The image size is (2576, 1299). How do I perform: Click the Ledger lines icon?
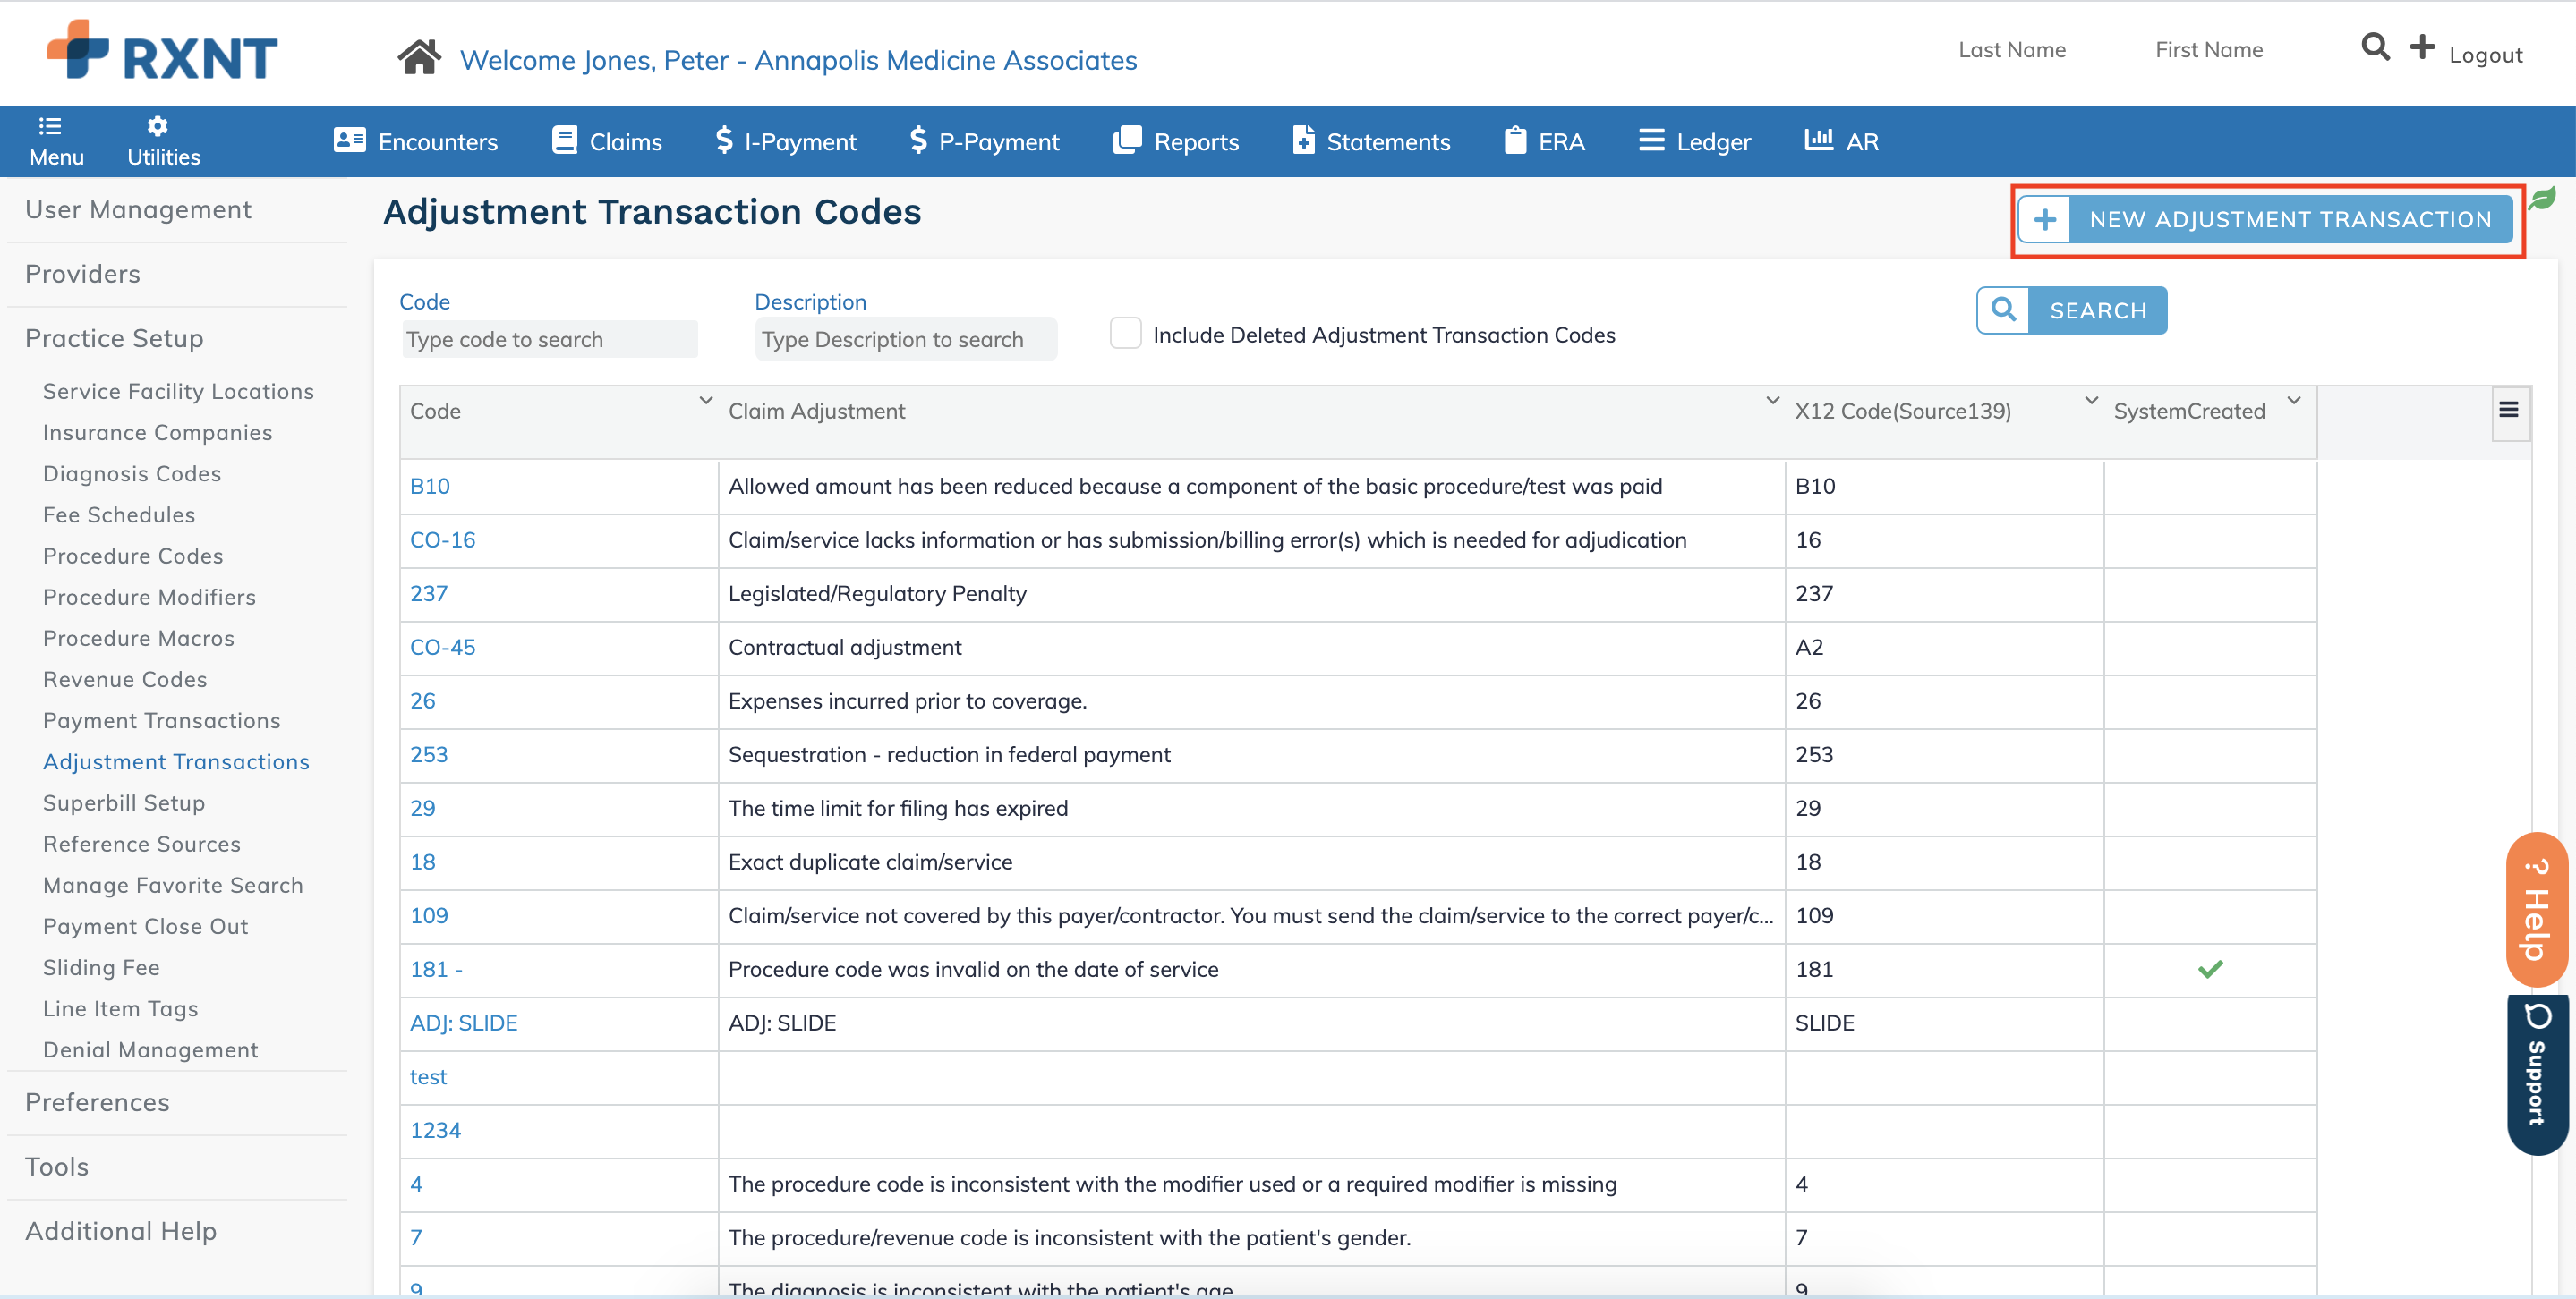click(1651, 140)
